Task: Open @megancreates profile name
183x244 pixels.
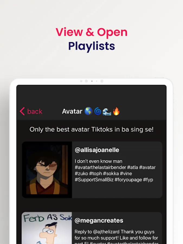Action: coord(99,220)
